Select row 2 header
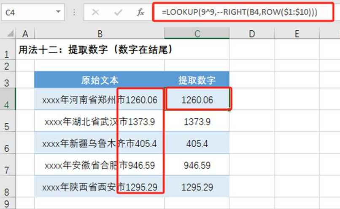This screenshot has height=209, width=340. pos(7,66)
